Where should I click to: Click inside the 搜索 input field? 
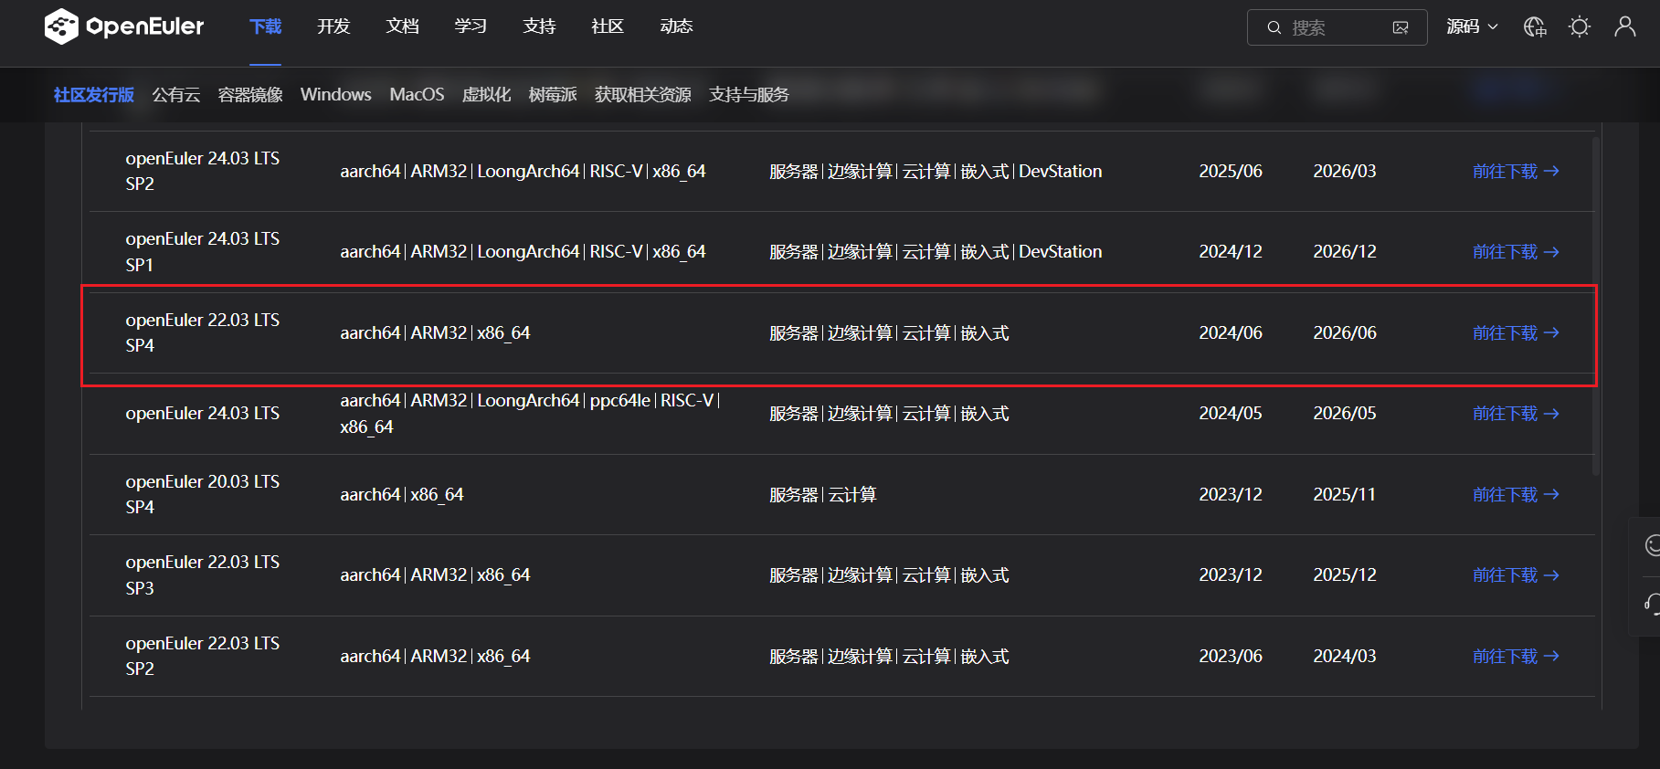[1336, 27]
